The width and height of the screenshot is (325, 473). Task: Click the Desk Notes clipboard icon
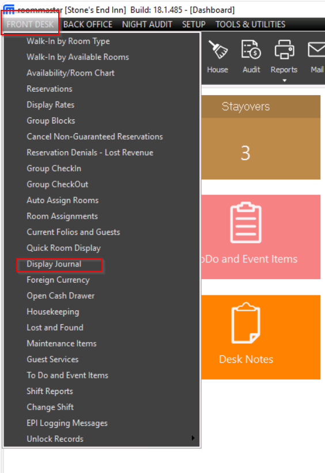tap(245, 323)
